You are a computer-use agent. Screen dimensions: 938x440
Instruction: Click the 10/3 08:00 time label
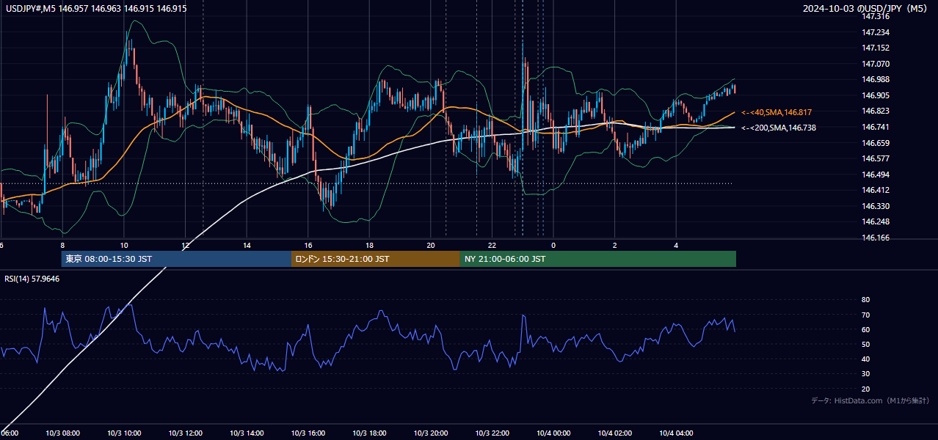(x=62, y=433)
